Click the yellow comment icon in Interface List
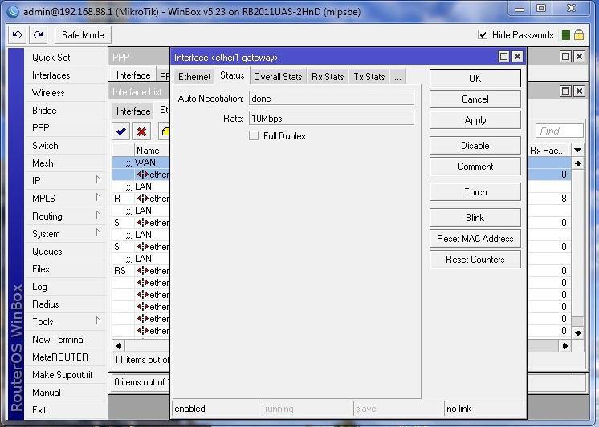 pos(165,131)
